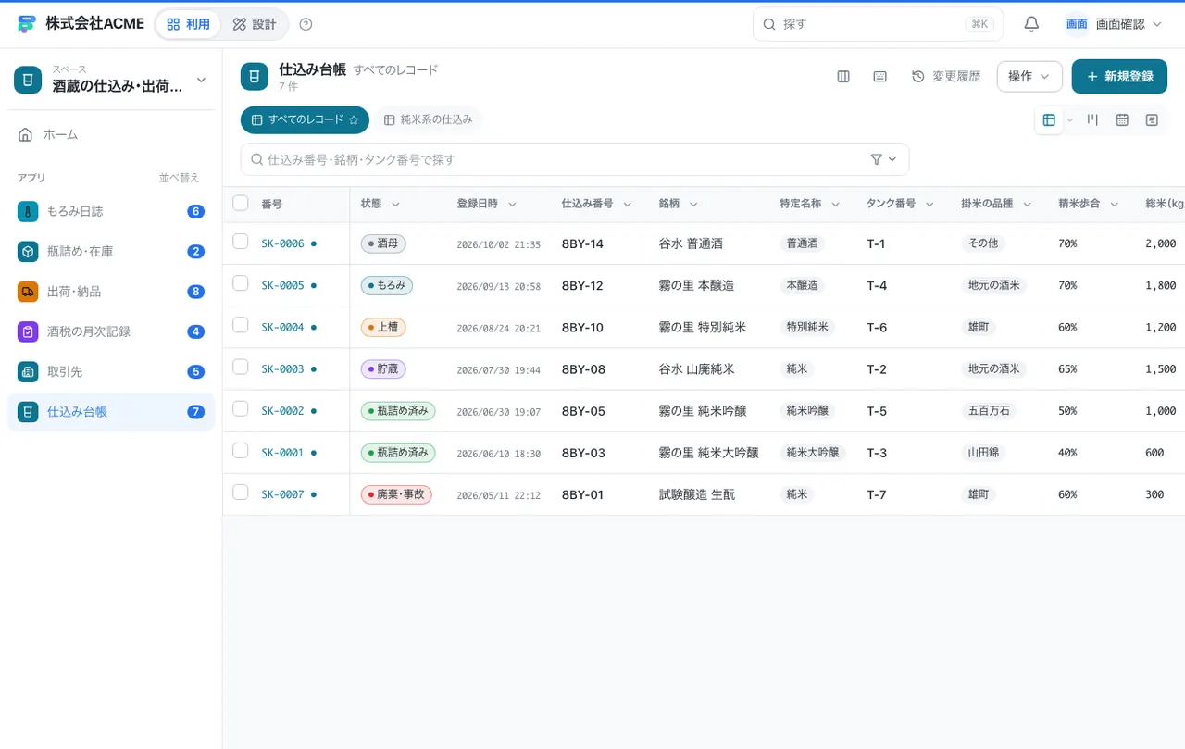Switch to list form view icon

tap(1152, 120)
